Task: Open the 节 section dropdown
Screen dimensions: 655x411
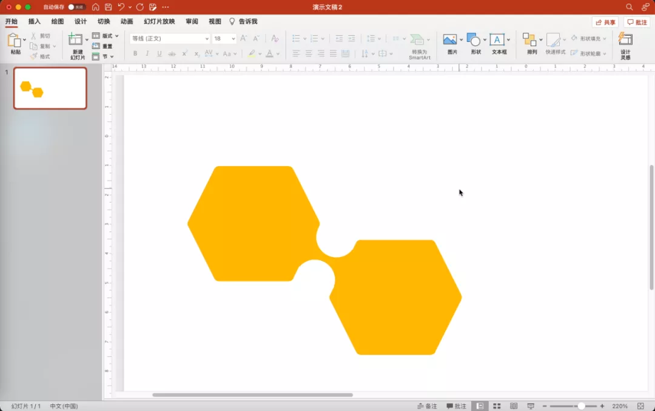Action: tap(102, 56)
